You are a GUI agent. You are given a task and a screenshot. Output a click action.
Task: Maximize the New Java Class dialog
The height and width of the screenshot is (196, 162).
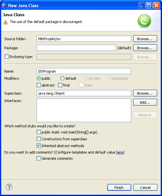coord(149,6)
